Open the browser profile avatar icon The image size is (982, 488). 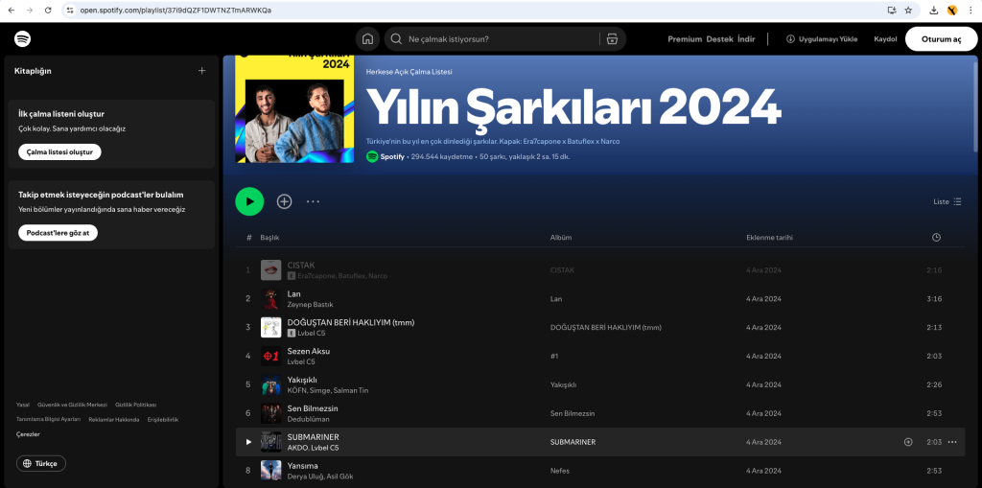tap(952, 10)
